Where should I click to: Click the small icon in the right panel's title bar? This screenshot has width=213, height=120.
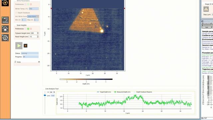[202, 21]
